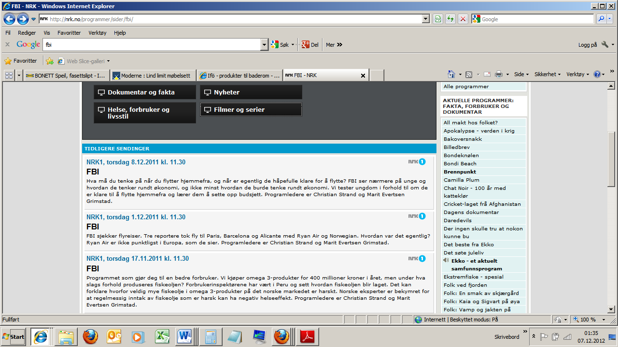Toggle Compatibility View next to the address bar
Screen dimensions: 618x347
pos(438,19)
